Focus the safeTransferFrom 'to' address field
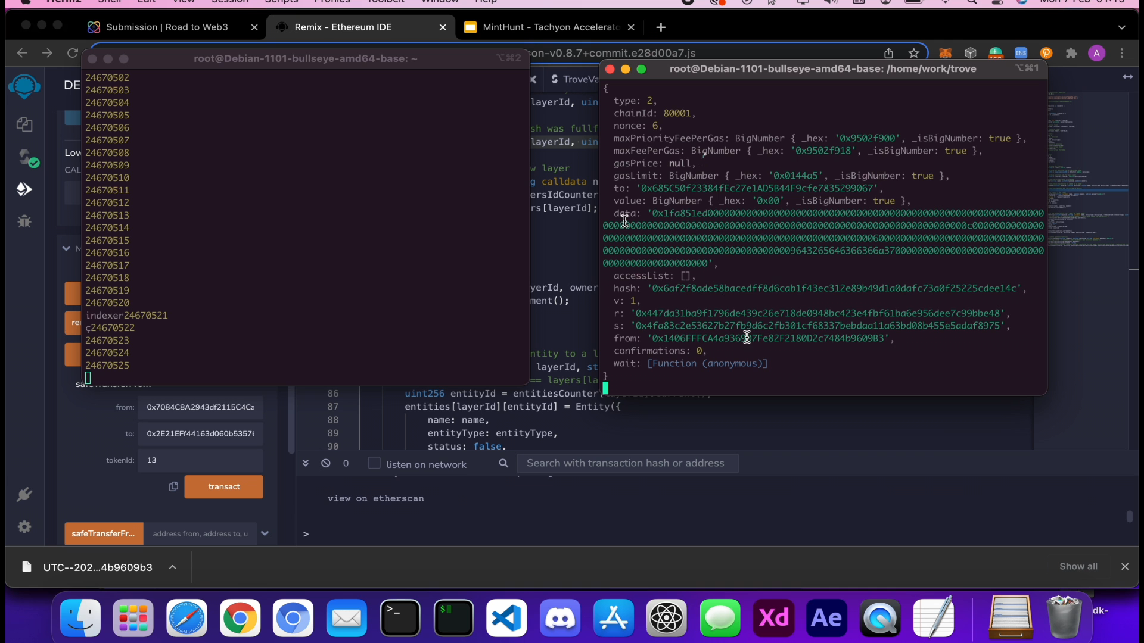This screenshot has width=1144, height=643. [x=200, y=433]
